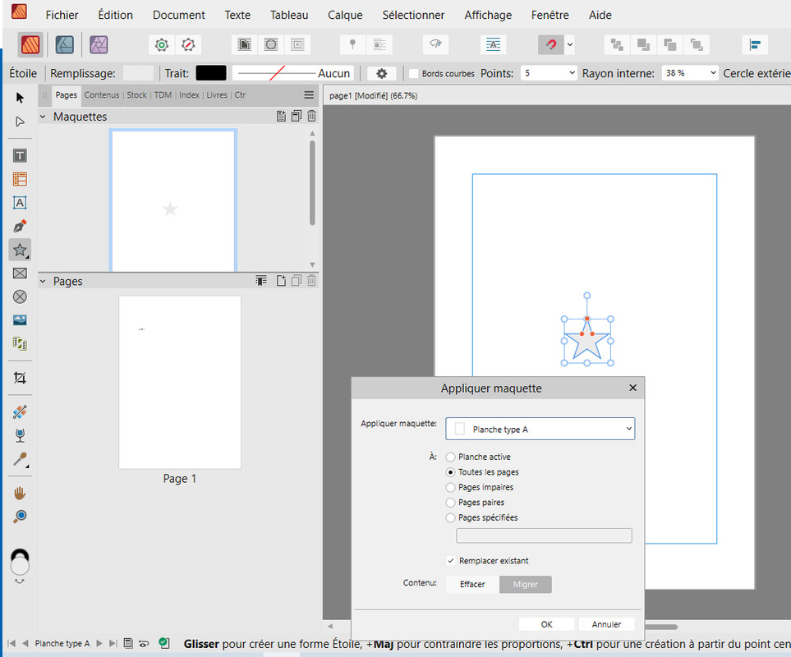This screenshot has height=657, width=791.
Task: Select the Artistic Text tool
Action: click(x=20, y=203)
